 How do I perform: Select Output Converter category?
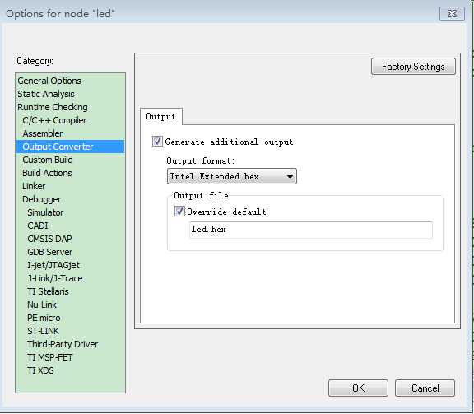(x=70, y=147)
